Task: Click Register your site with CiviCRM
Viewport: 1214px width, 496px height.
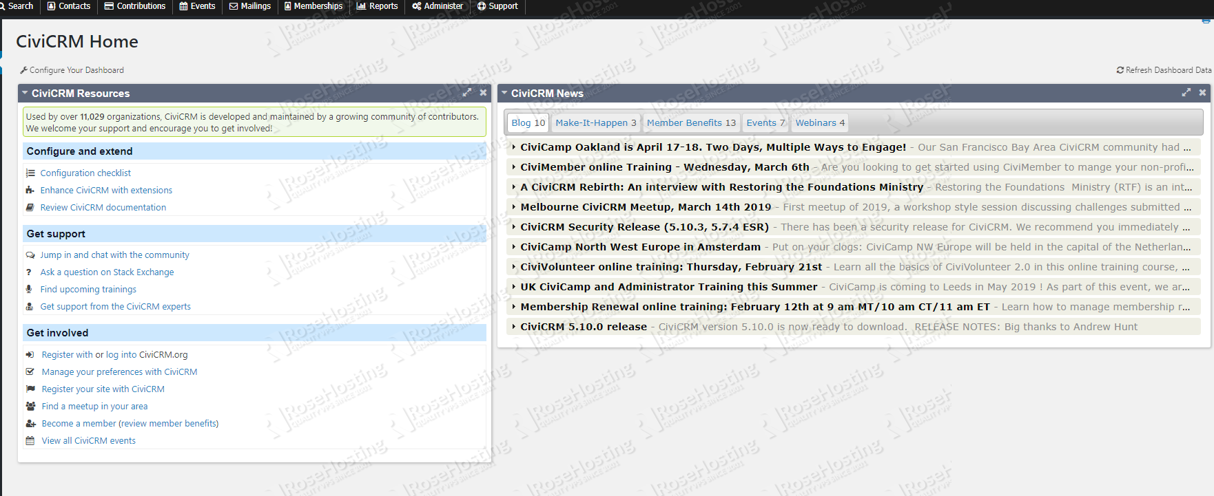Action: [103, 389]
